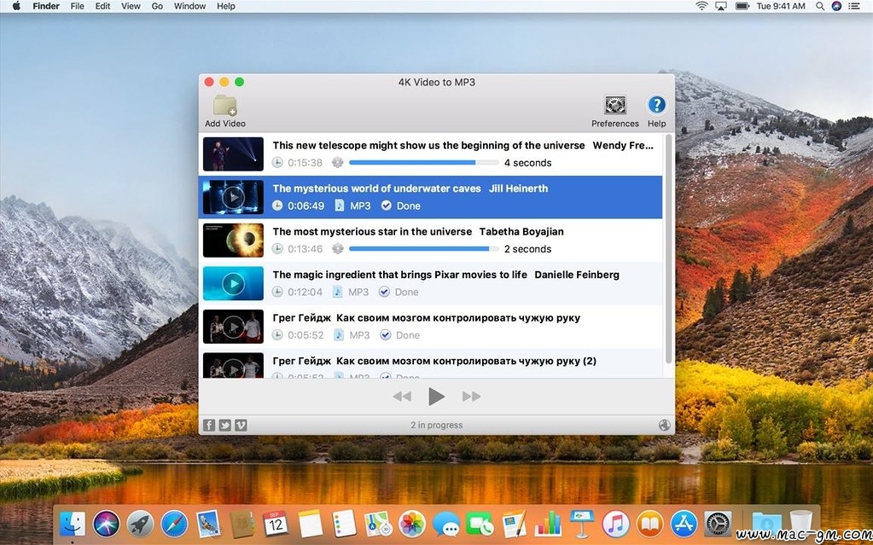Click the progress bar on the mysterious star row
Image resolution: width=873 pixels, height=545 pixels.
click(x=423, y=249)
